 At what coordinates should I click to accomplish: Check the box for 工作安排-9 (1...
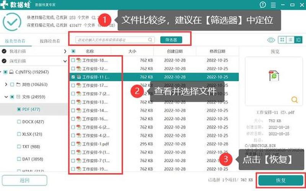point(73,152)
